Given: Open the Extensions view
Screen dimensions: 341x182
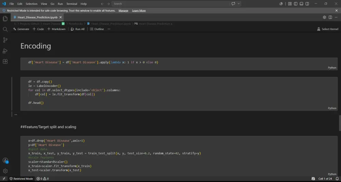Looking at the screenshot, I should pyautogui.click(x=5, y=62).
